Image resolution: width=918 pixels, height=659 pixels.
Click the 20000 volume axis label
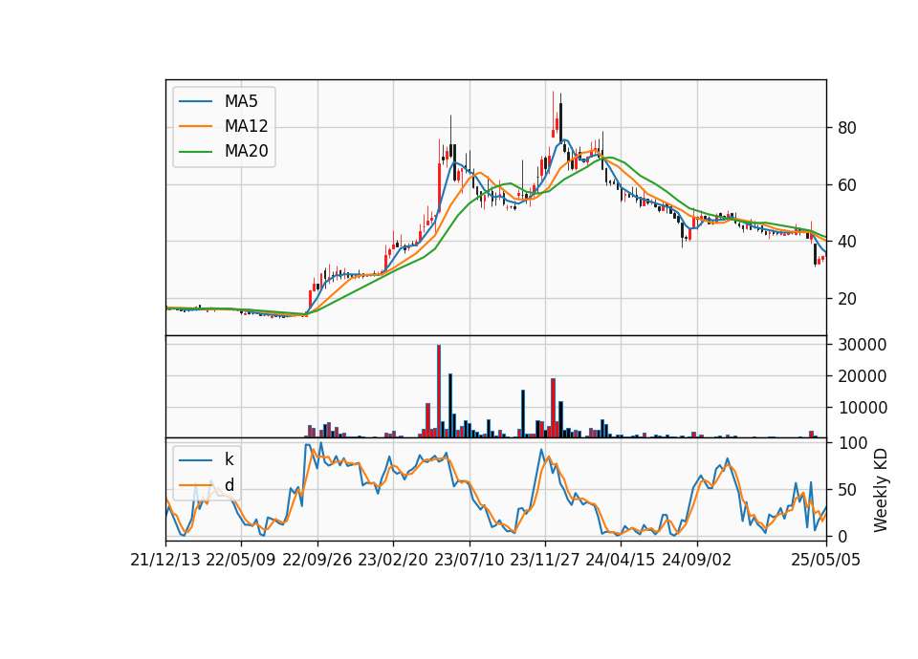(x=863, y=376)
